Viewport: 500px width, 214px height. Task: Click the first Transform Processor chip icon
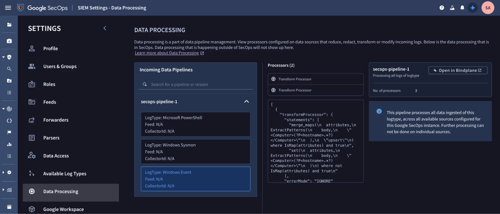pos(273,79)
